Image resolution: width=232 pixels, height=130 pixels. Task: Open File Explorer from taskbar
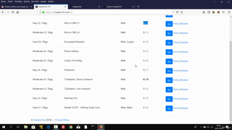[26, 127]
